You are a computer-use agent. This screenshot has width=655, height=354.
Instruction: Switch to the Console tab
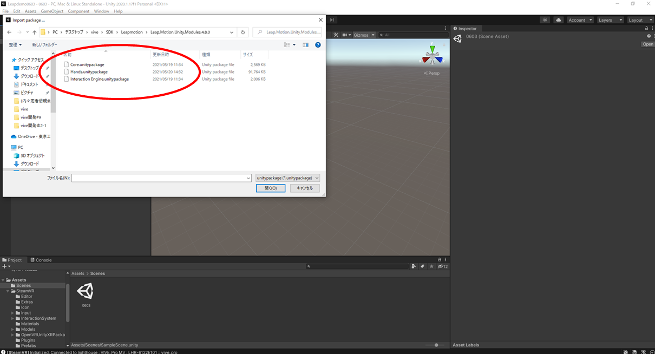click(x=41, y=260)
